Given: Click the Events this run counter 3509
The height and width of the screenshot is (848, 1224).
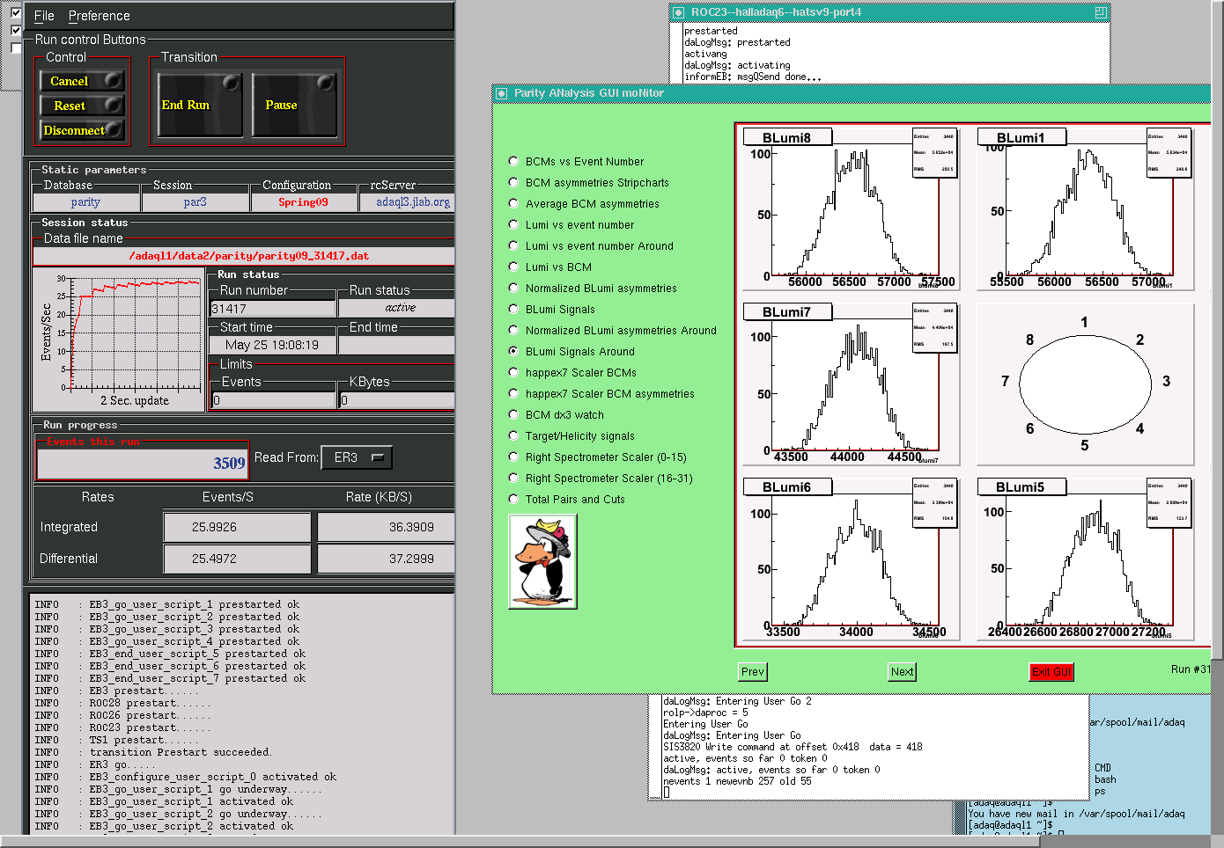Looking at the screenshot, I should click(143, 463).
